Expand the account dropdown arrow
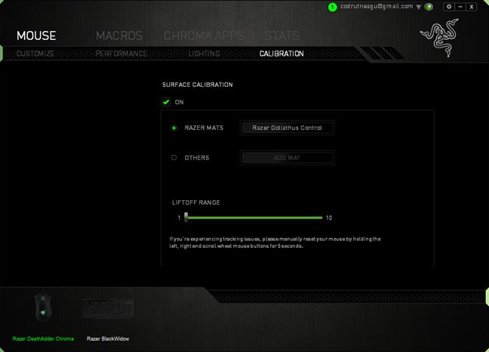 [419, 7]
